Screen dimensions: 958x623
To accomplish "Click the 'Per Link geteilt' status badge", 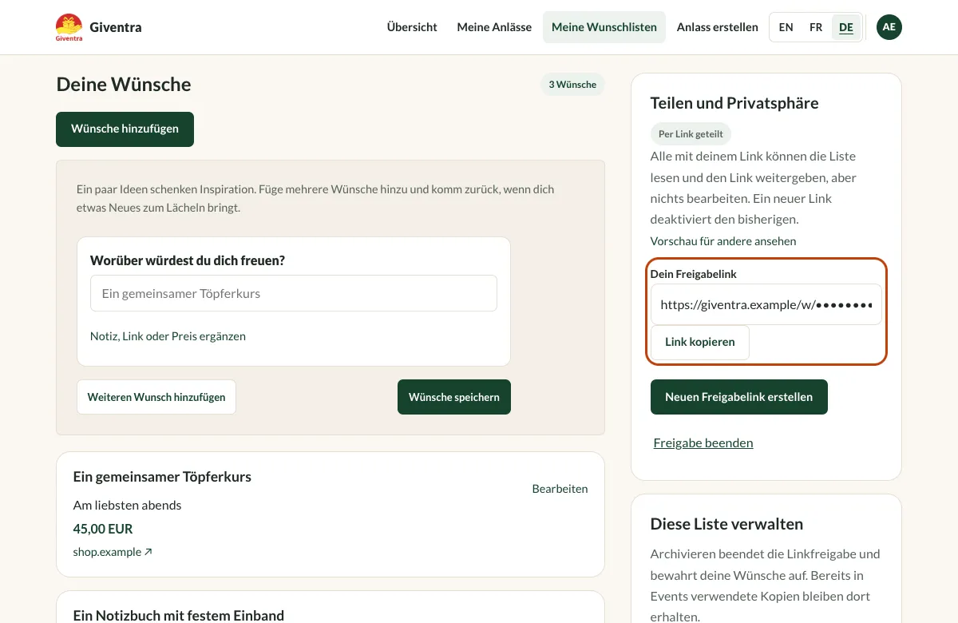I will coord(691,134).
